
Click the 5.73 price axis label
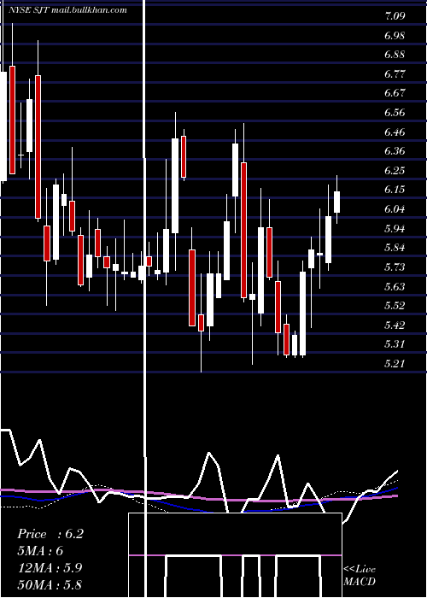[x=395, y=267]
